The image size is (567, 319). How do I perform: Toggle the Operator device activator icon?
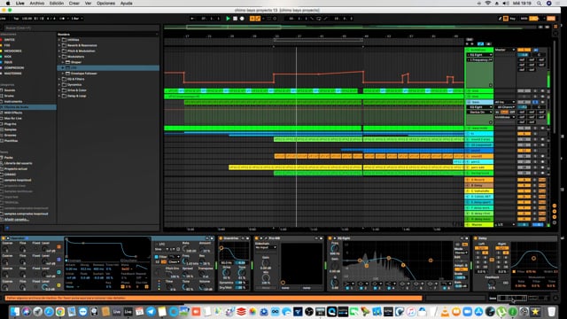pyautogui.click(x=4, y=238)
